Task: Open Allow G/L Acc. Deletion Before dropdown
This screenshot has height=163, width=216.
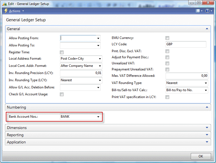Action: tap(98, 87)
